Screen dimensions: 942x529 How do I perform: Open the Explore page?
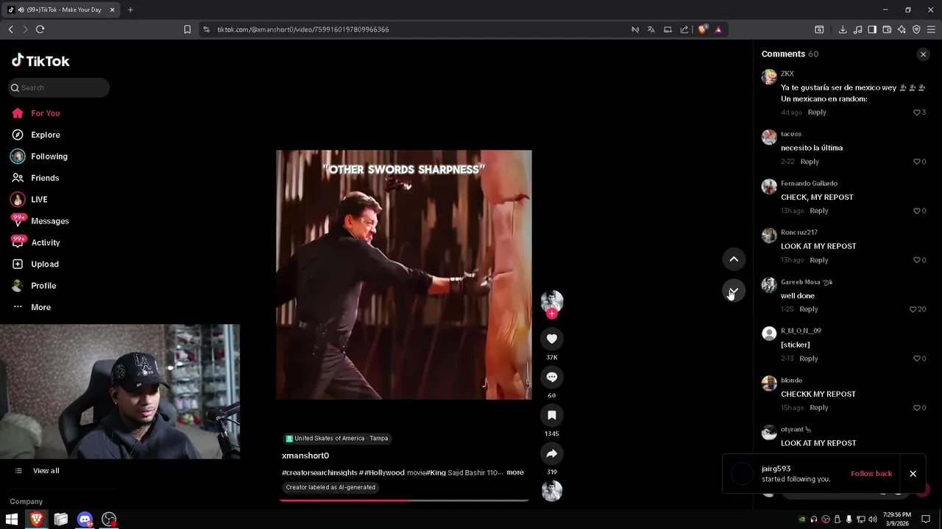(45, 135)
